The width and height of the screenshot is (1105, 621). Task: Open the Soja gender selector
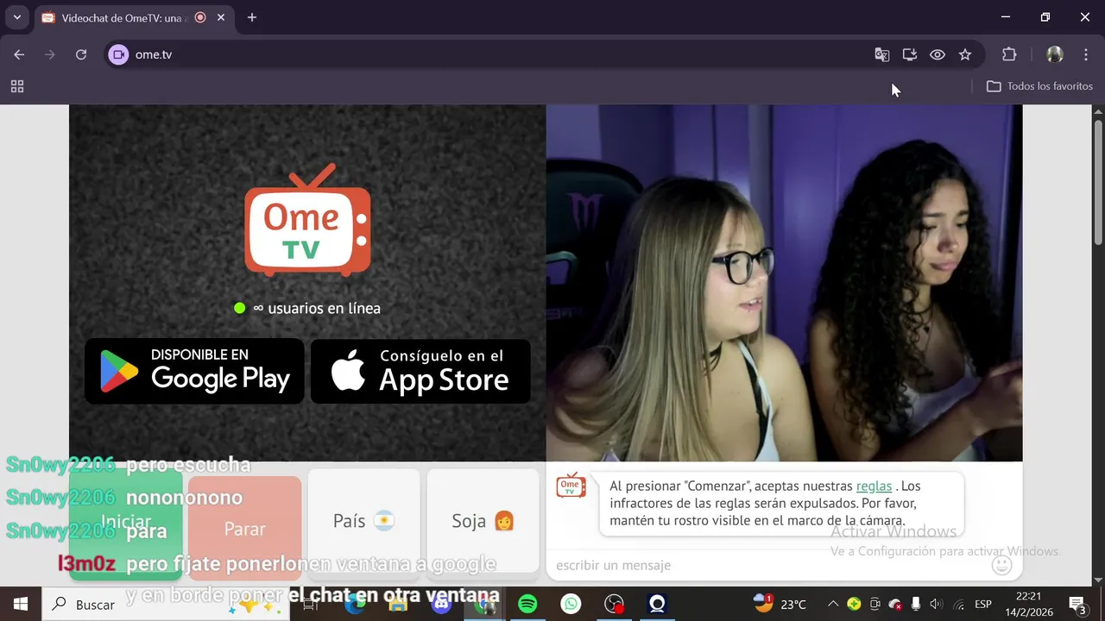point(483,521)
